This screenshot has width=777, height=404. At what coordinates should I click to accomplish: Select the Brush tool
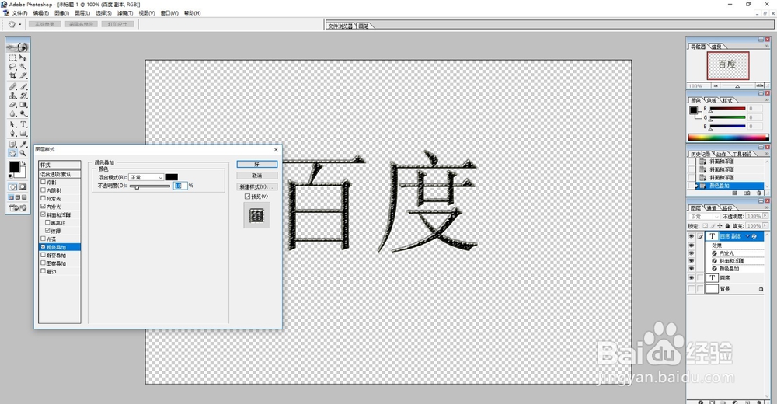point(23,87)
